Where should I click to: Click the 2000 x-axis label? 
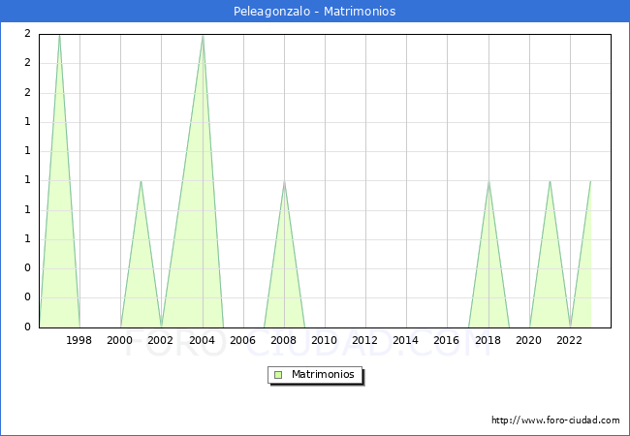pyautogui.click(x=120, y=340)
